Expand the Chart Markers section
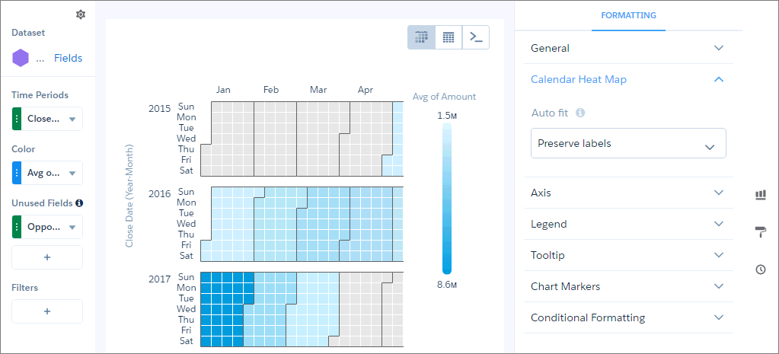Image resolution: width=779 pixels, height=354 pixels. pyautogui.click(x=628, y=286)
